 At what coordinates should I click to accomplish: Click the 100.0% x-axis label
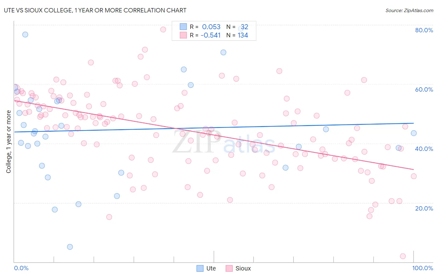pos(422,268)
